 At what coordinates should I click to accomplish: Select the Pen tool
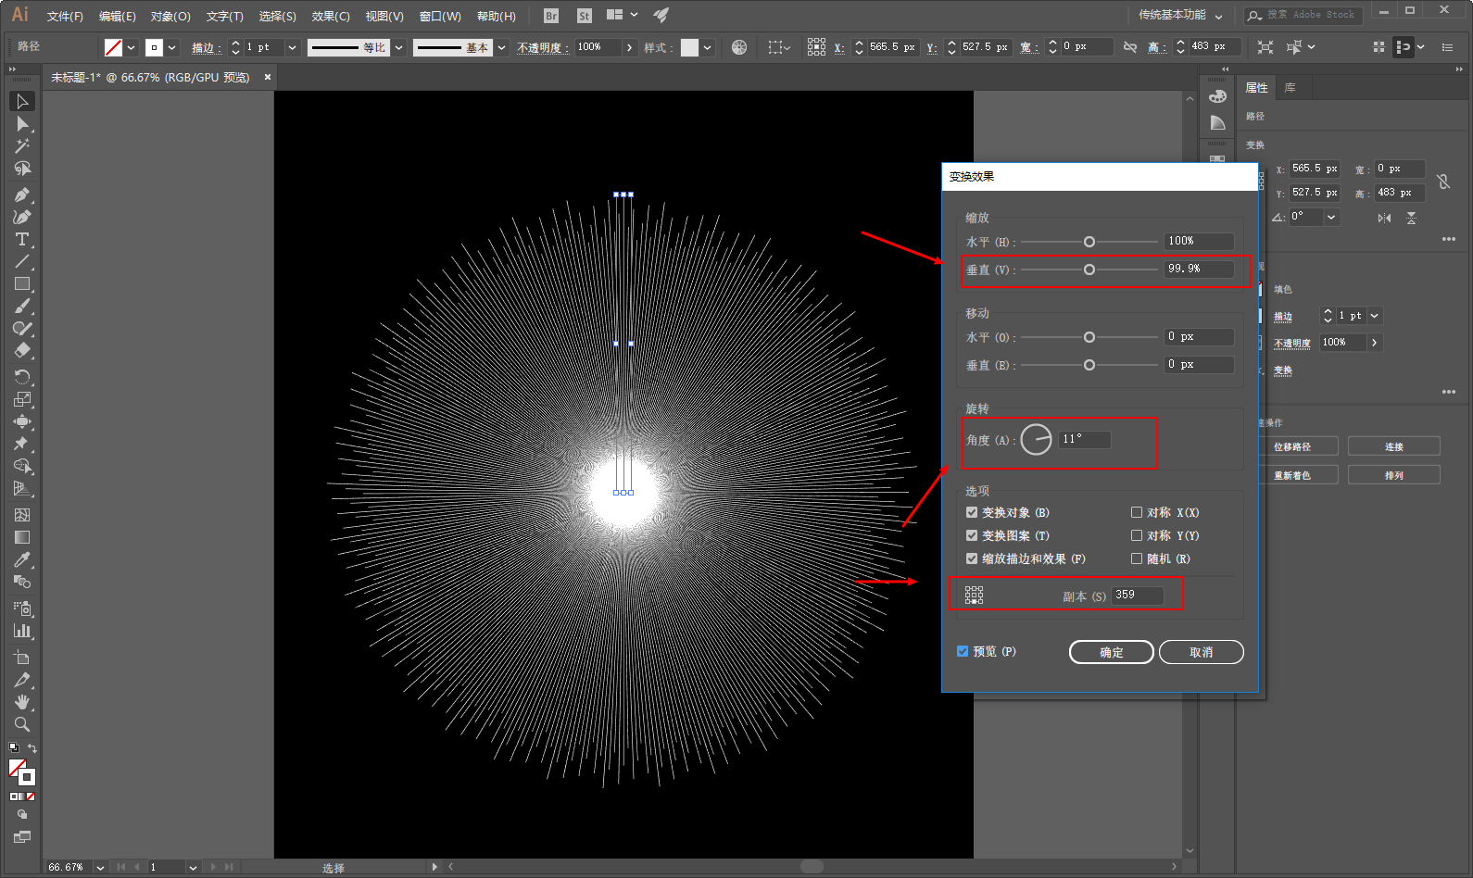[x=22, y=194]
